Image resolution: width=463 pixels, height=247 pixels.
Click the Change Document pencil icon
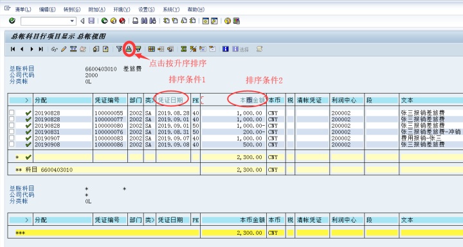tap(64, 49)
